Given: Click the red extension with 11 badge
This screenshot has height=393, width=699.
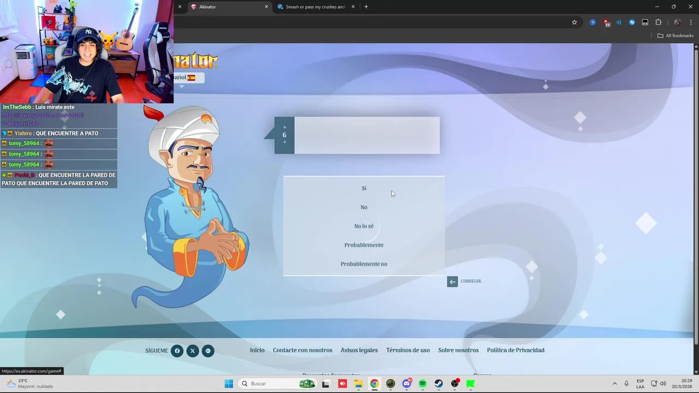Looking at the screenshot, I should (x=606, y=22).
